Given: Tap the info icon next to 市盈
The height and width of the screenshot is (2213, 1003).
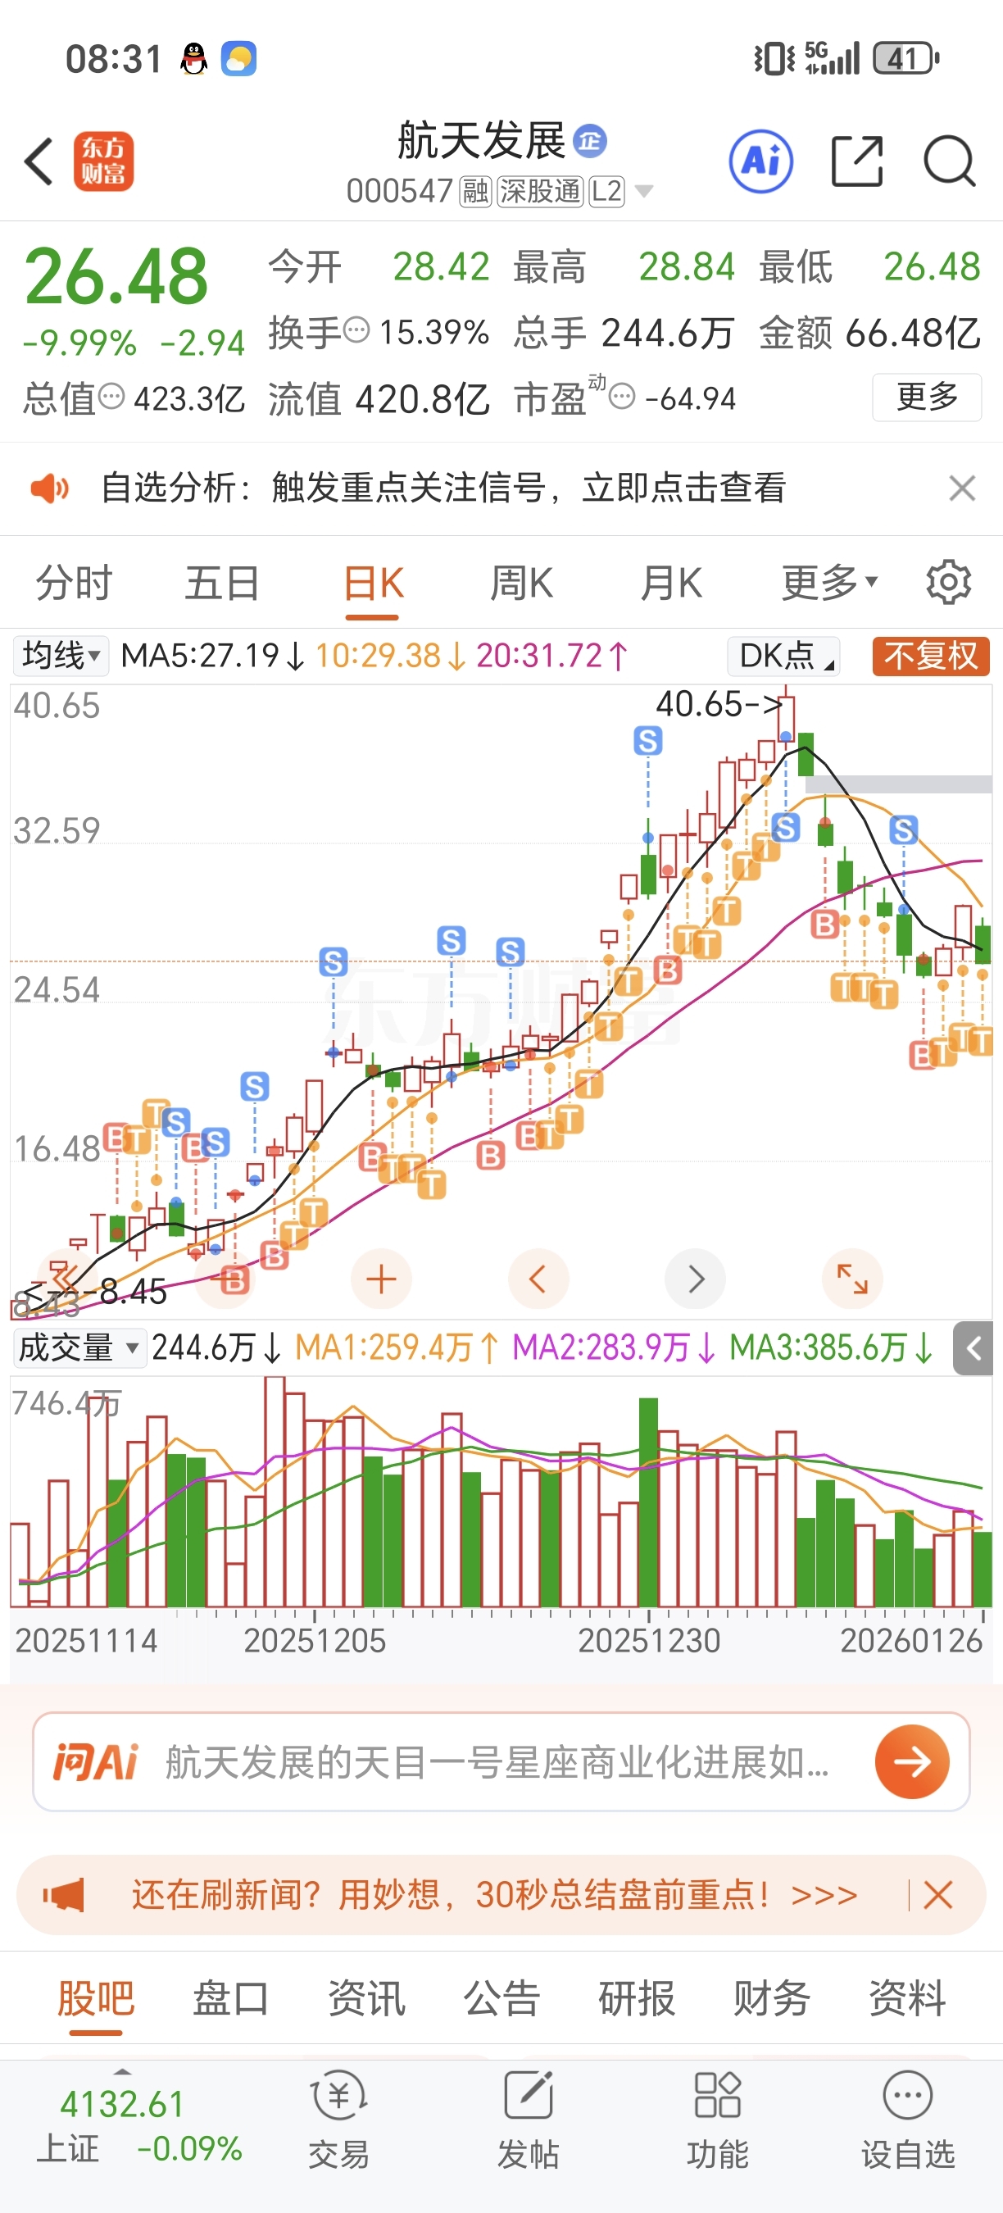Looking at the screenshot, I should point(621,397).
